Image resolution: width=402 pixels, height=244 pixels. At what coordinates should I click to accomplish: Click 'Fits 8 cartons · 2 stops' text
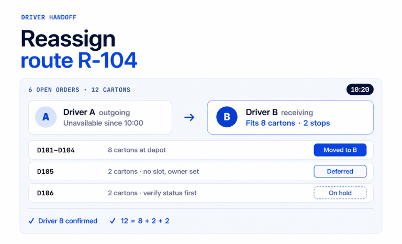(x=288, y=123)
